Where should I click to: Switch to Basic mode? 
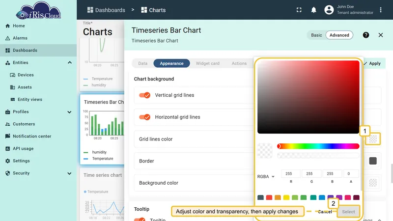point(316,35)
